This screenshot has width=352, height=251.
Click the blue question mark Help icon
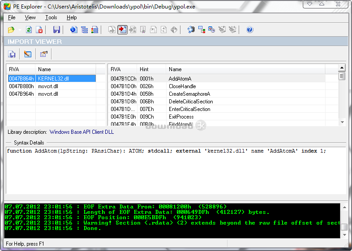pos(249,30)
